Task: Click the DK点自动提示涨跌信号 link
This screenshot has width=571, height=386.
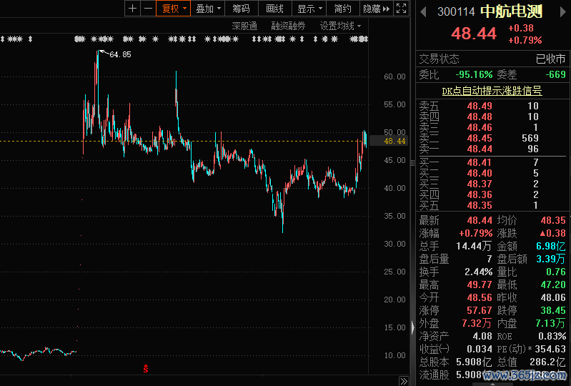Action: [492, 91]
